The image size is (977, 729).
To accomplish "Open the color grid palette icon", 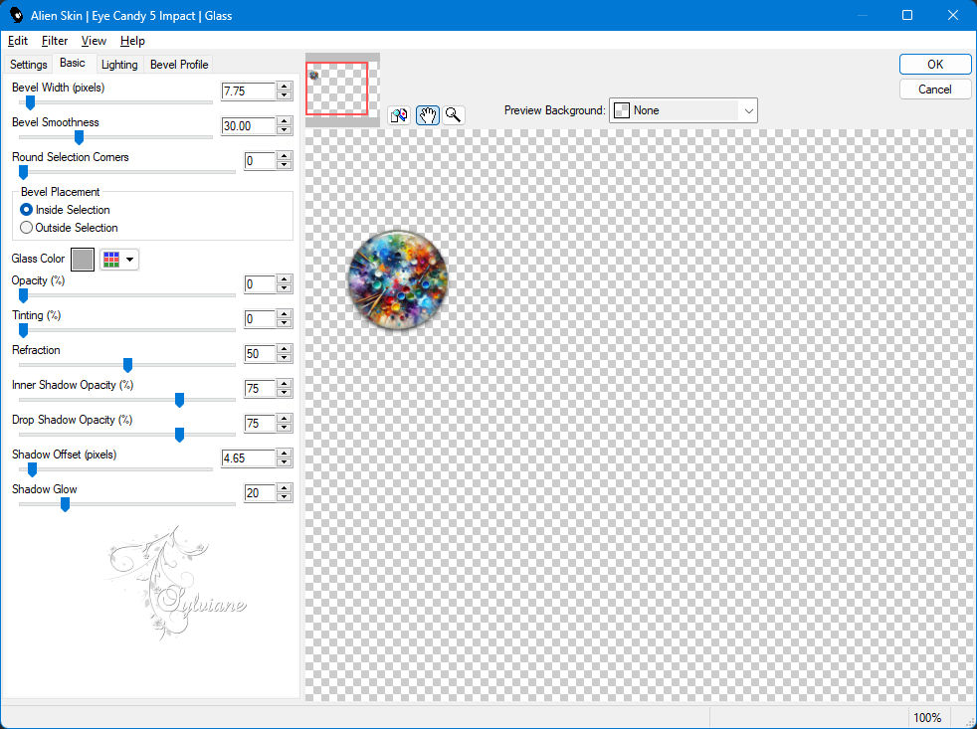I will tap(111, 260).
